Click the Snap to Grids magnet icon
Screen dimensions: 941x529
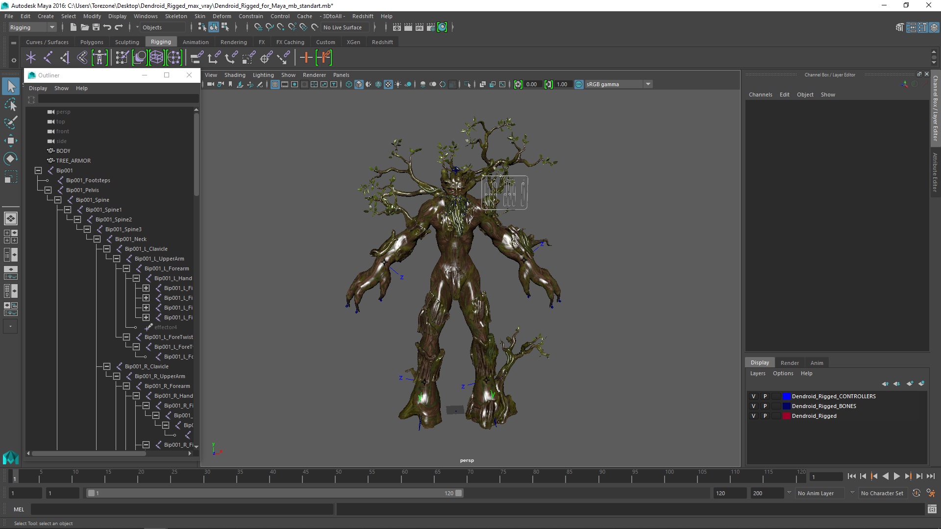[x=258, y=27]
